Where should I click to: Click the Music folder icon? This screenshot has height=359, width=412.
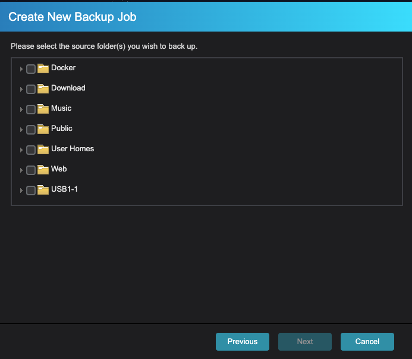43,109
